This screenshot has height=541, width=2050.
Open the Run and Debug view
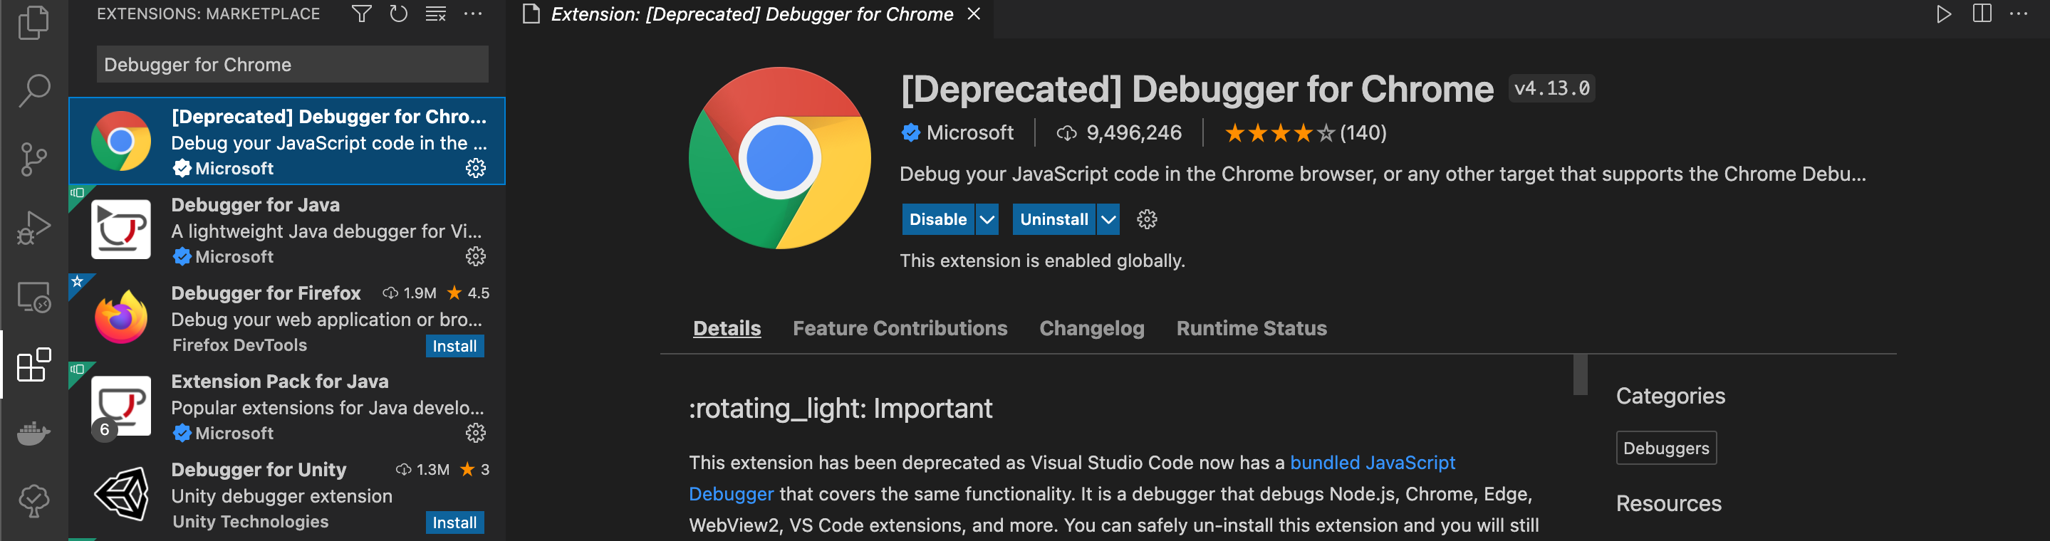click(34, 228)
